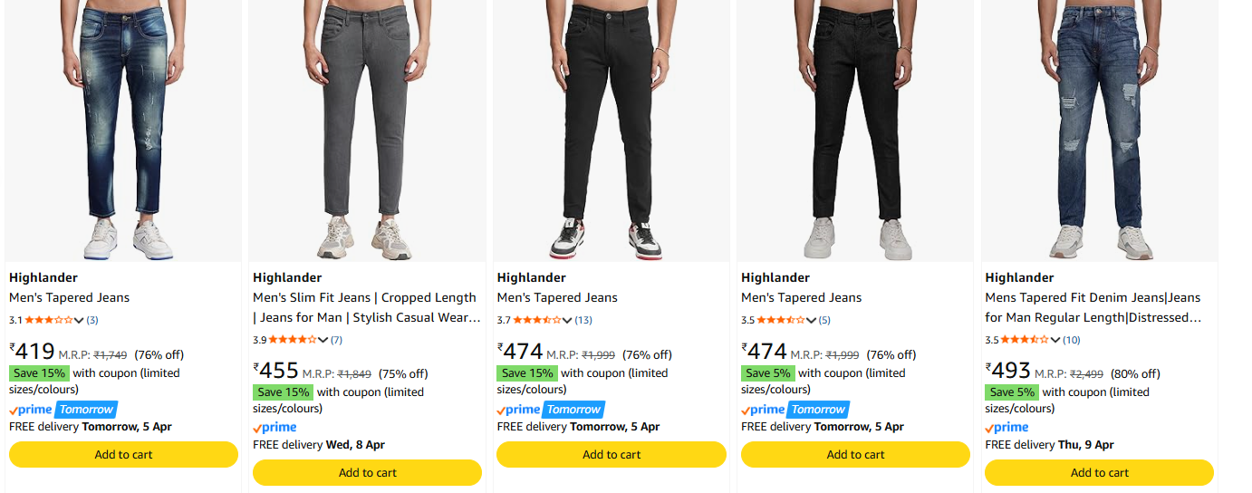Click Prime logo under ₹455 jeans
Screen dimensions: 1252x493
274,428
